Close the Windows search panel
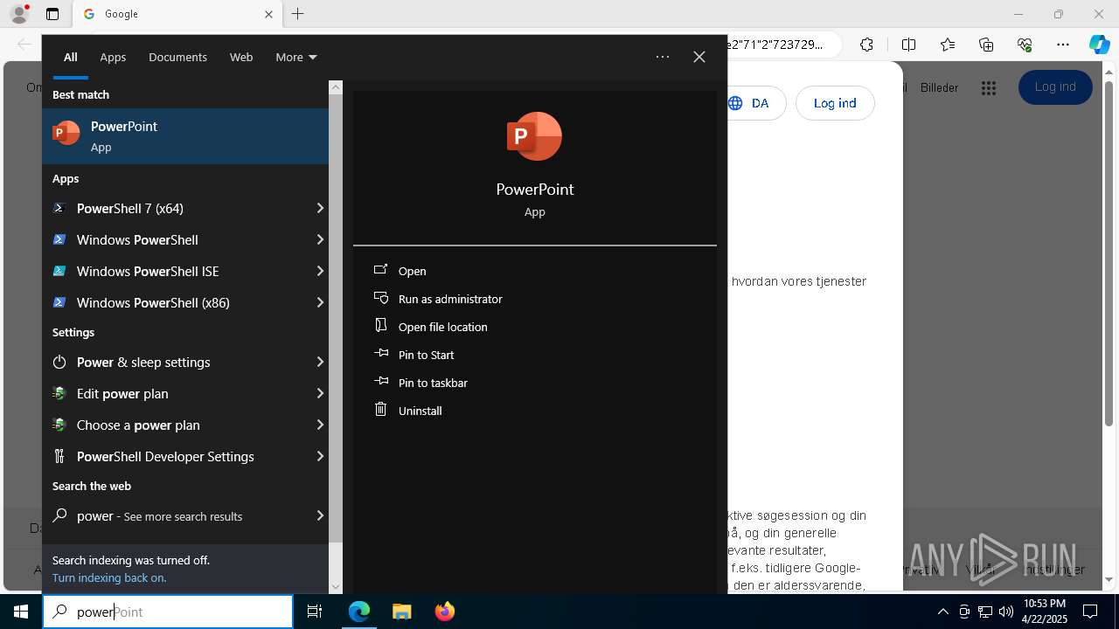The image size is (1119, 629). pyautogui.click(x=699, y=57)
